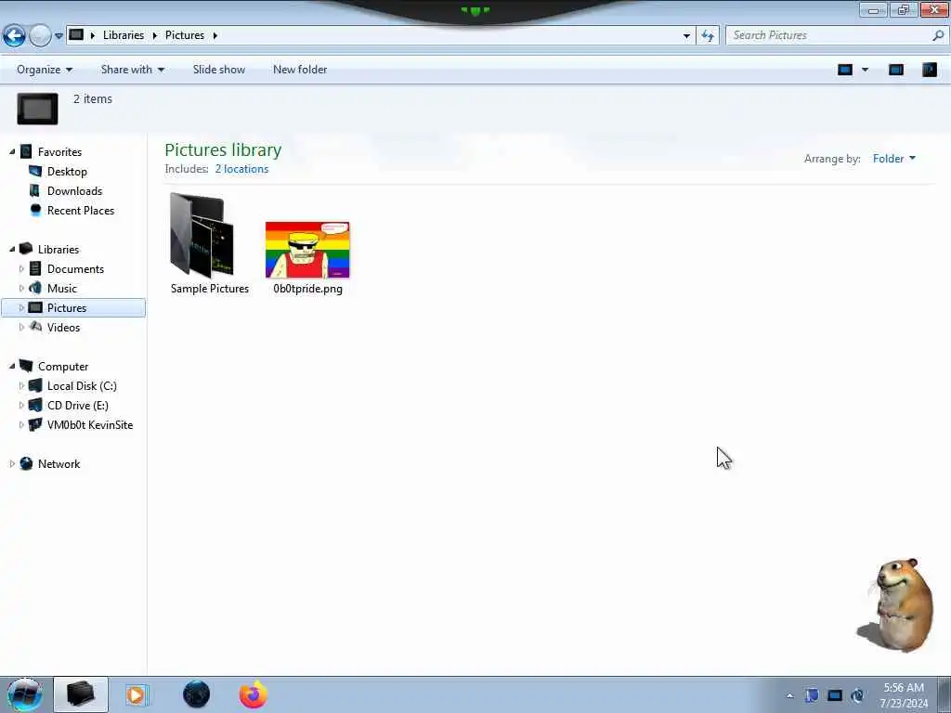The width and height of the screenshot is (951, 713).
Task: Select the Music library
Action: (62, 289)
